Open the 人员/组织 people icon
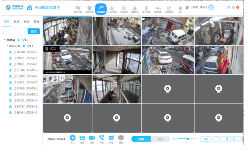 point(112,9)
